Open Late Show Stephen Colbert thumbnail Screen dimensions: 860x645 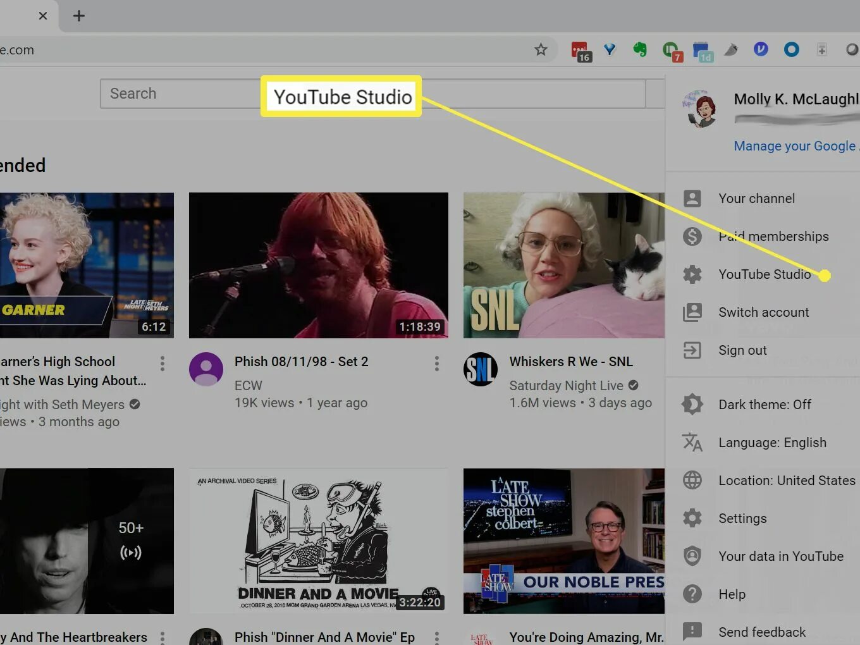tap(564, 541)
